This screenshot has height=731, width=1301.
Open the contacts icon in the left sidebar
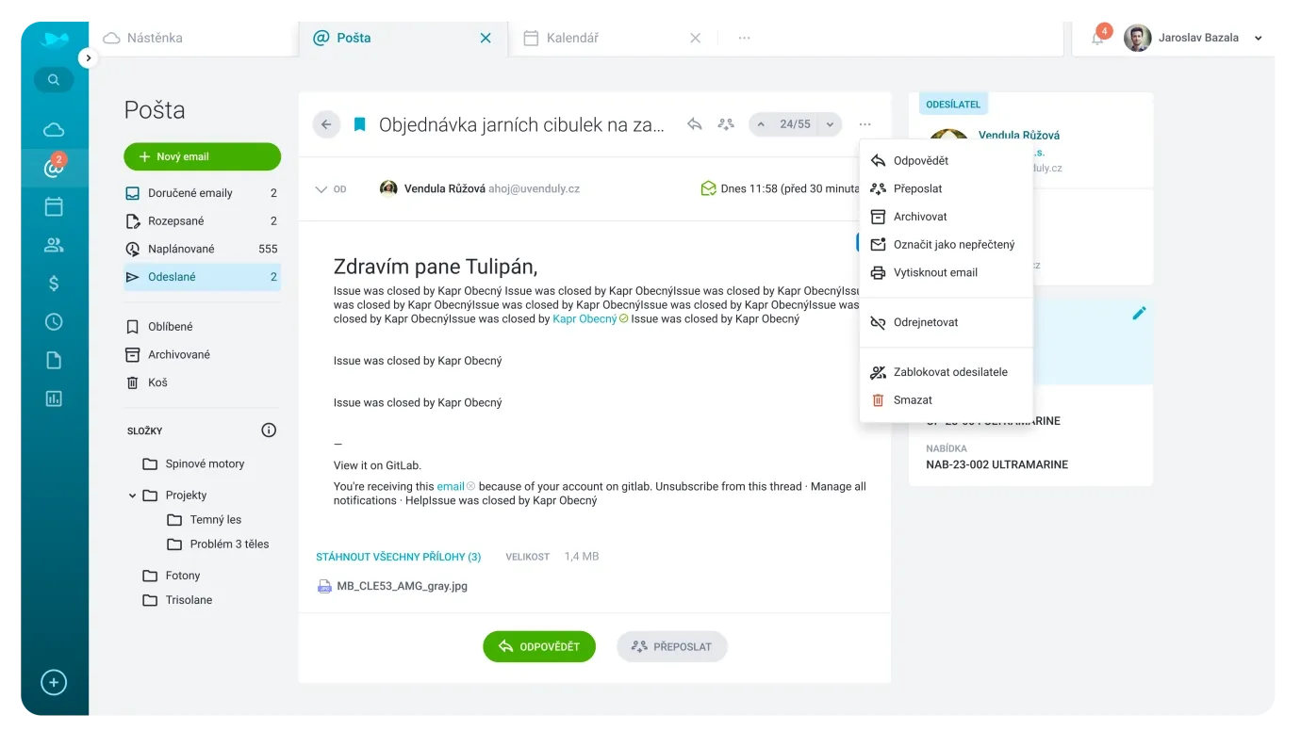[54, 245]
